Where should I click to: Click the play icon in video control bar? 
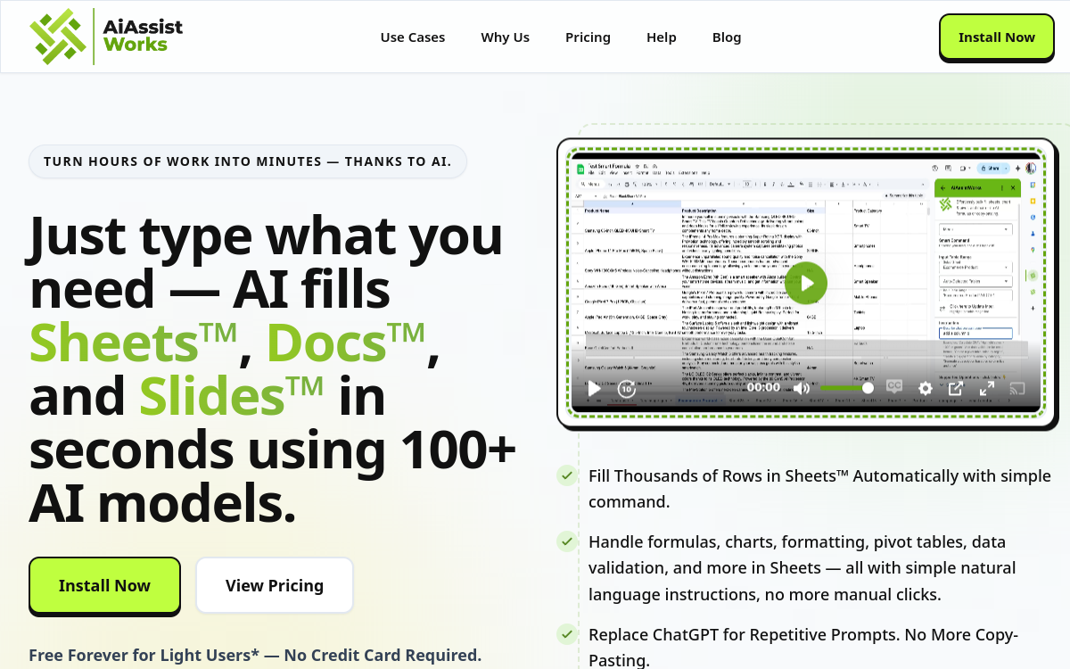[x=594, y=388]
